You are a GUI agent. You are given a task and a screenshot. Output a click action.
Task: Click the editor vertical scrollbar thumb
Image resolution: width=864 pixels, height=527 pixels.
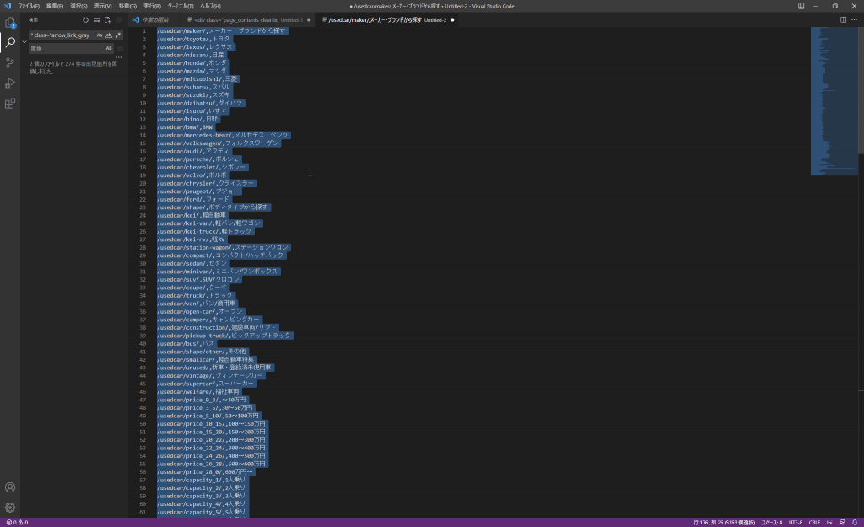tap(861, 90)
